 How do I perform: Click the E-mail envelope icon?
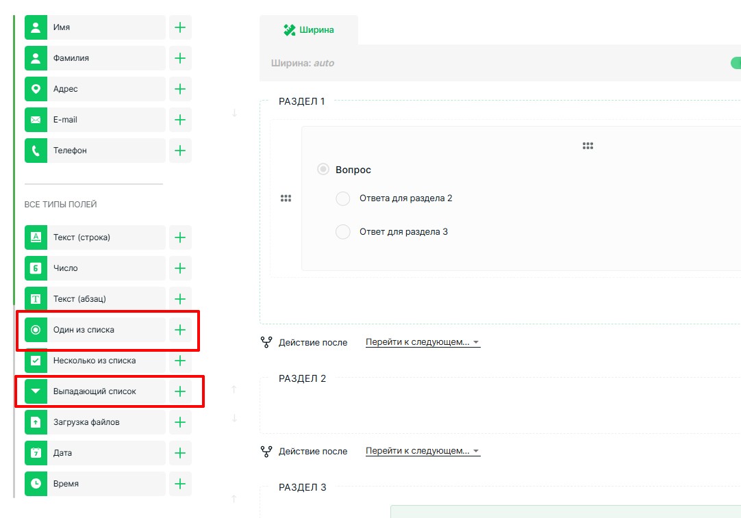(36, 120)
